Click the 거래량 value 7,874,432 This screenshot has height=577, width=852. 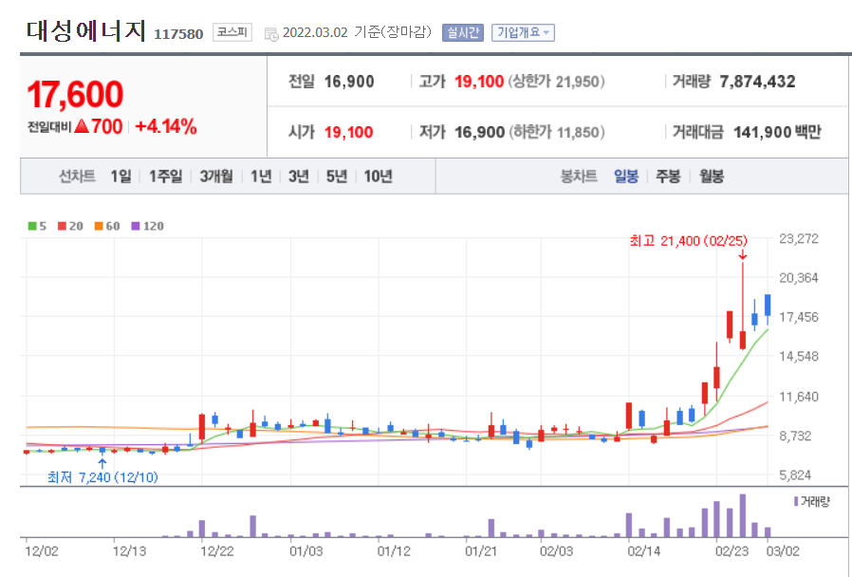point(757,82)
